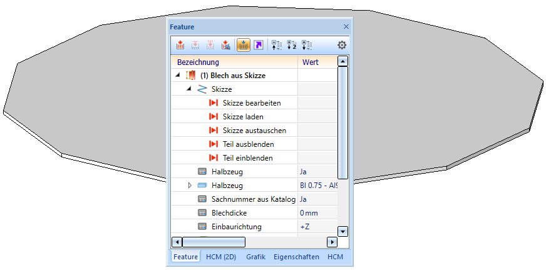The width and height of the screenshot is (546, 278).
Task: Collapse the Blech aus Skizze node
Action: click(x=178, y=76)
